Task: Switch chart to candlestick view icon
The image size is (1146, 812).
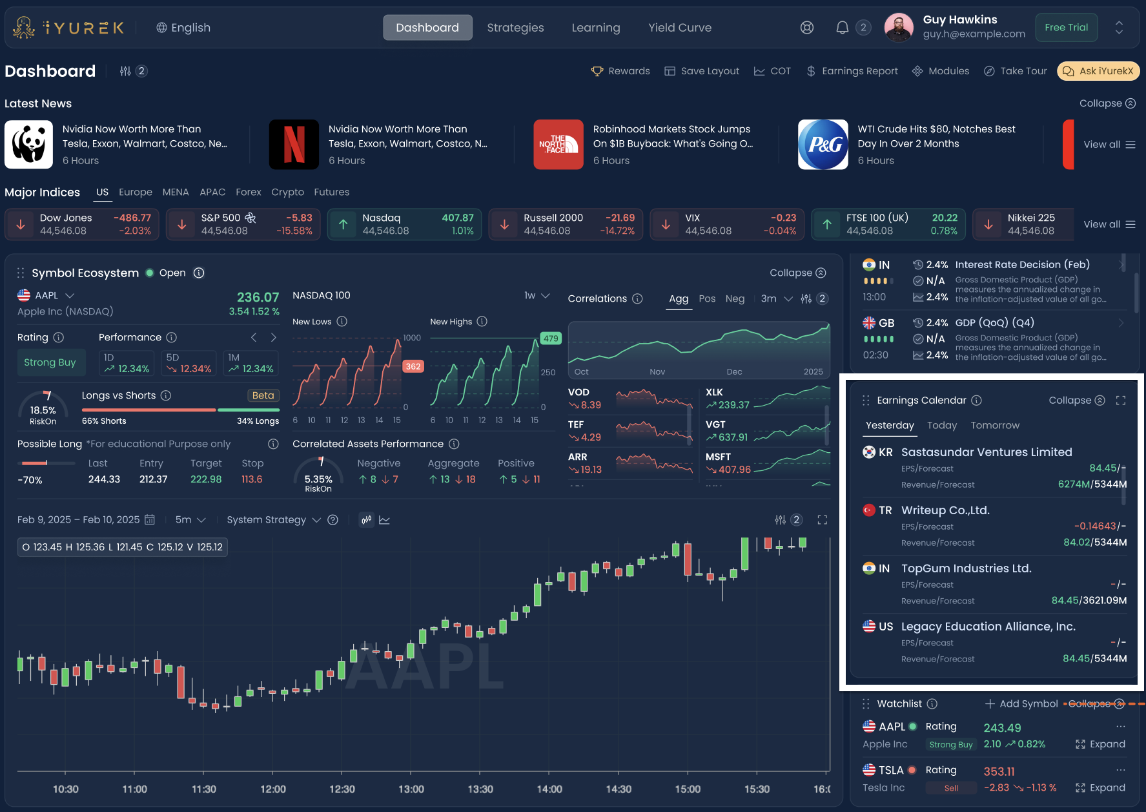Action: (x=367, y=519)
